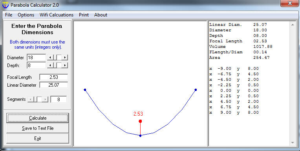Screen dimensions: 300x151
Task: Click the x -2.25 y 0.50 coordinate row
Action: (234, 85)
